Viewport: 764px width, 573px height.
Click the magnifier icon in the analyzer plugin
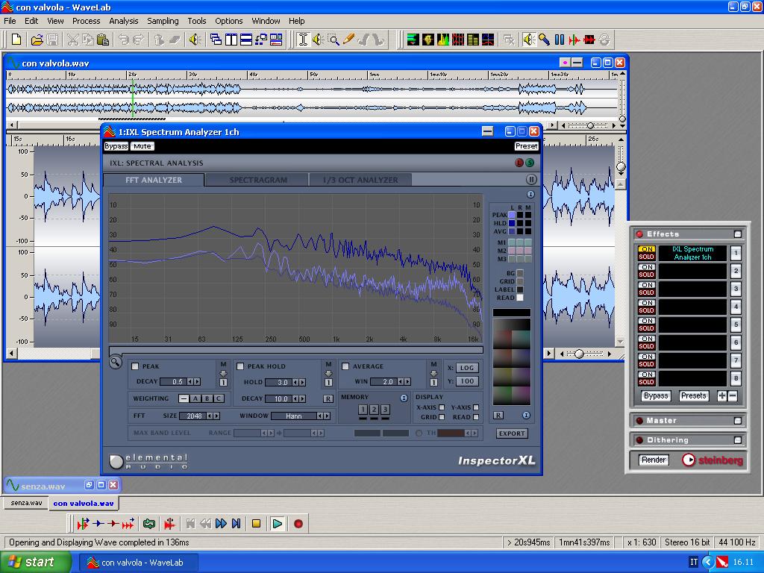tap(116, 362)
